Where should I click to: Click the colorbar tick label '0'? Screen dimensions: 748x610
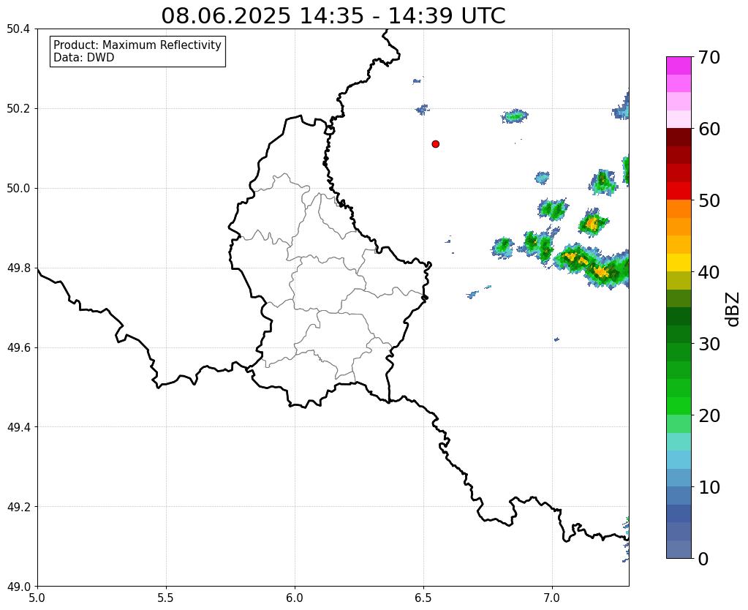tap(703, 559)
